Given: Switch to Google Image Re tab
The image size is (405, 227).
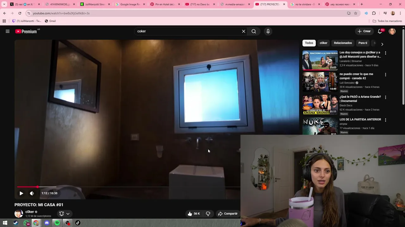Looking at the screenshot, I should click(x=130, y=4).
